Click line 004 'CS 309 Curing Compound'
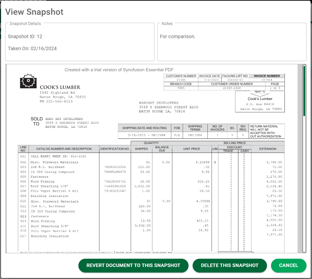The image size is (312, 279). (52, 172)
